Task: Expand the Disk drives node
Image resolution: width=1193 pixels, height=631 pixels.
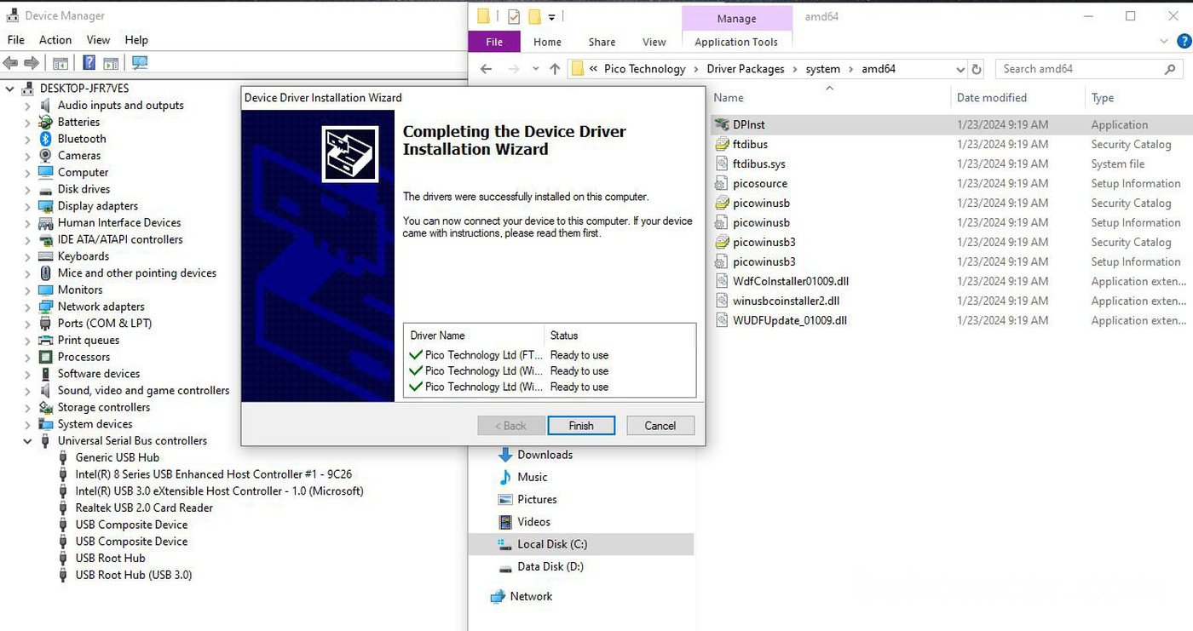Action: click(27, 189)
